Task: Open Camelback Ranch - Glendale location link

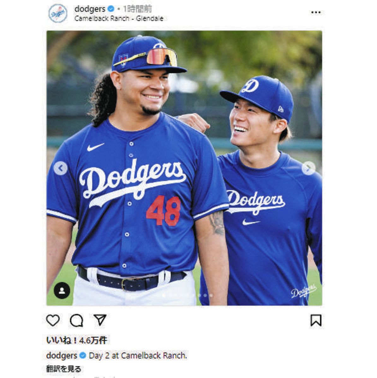Action: pyautogui.click(x=119, y=19)
